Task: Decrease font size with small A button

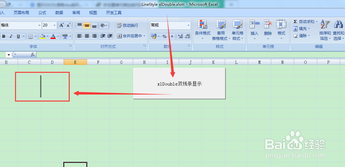Action: point(69,25)
